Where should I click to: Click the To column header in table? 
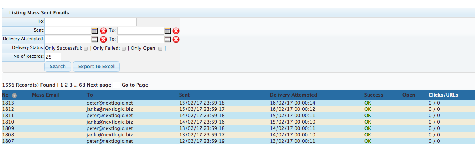pos(90,95)
